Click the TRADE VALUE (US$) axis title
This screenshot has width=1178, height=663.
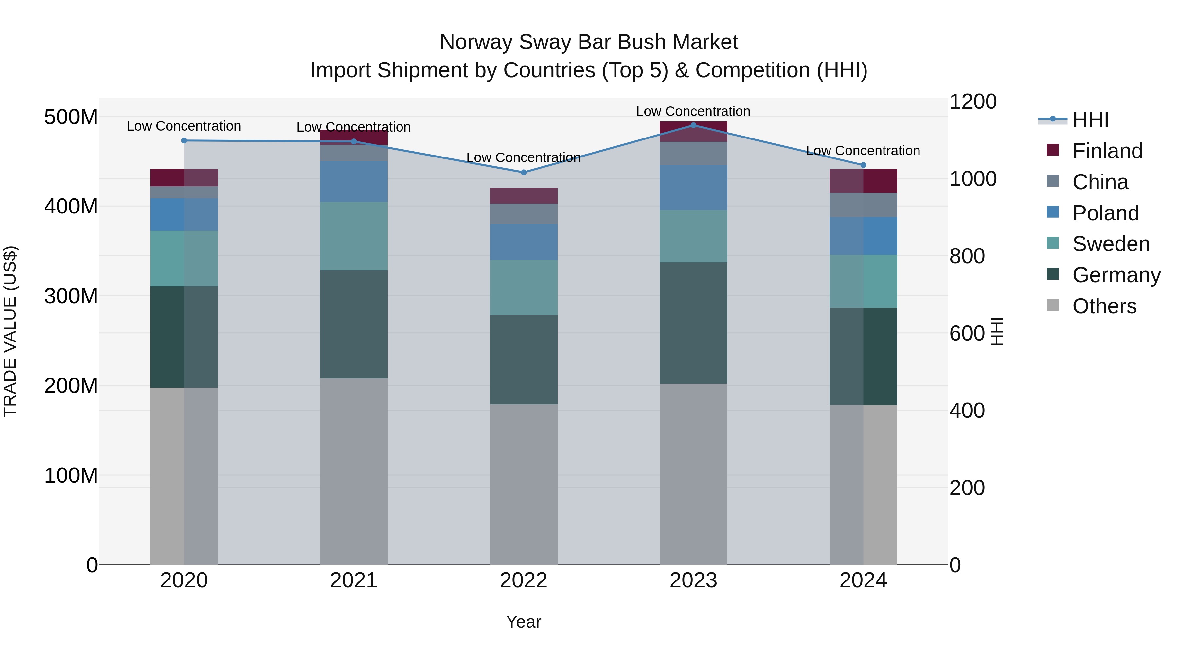tap(10, 331)
